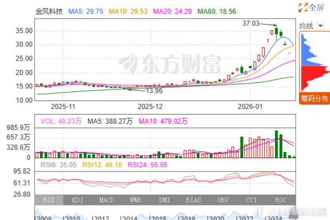Click the MA10: 29.53 legend label
The image size is (330, 220).
click(x=128, y=12)
